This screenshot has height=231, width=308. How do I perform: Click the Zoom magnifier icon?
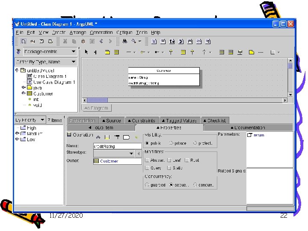click(134, 41)
